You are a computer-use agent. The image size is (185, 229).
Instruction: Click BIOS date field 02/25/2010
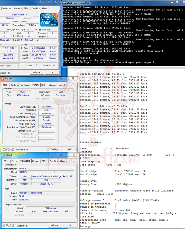(46, 200)
